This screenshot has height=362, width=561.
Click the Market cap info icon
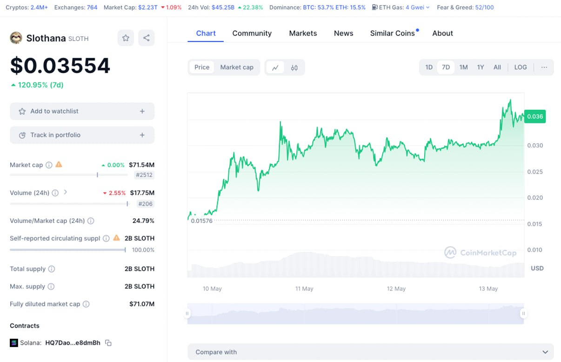[49, 165]
